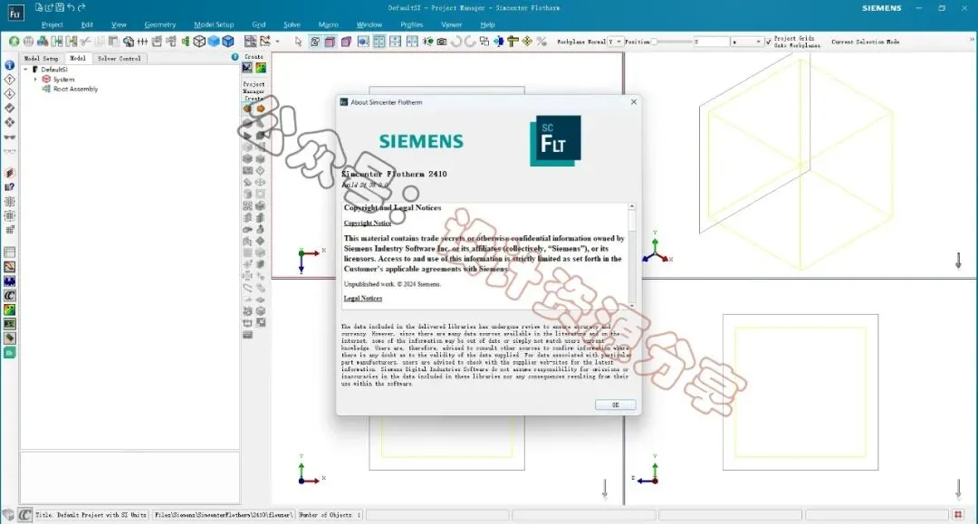Close the About Simcenter Flotherm dialog

pyautogui.click(x=634, y=102)
